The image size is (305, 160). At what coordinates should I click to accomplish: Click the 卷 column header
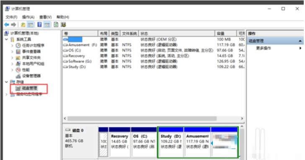[80, 33]
